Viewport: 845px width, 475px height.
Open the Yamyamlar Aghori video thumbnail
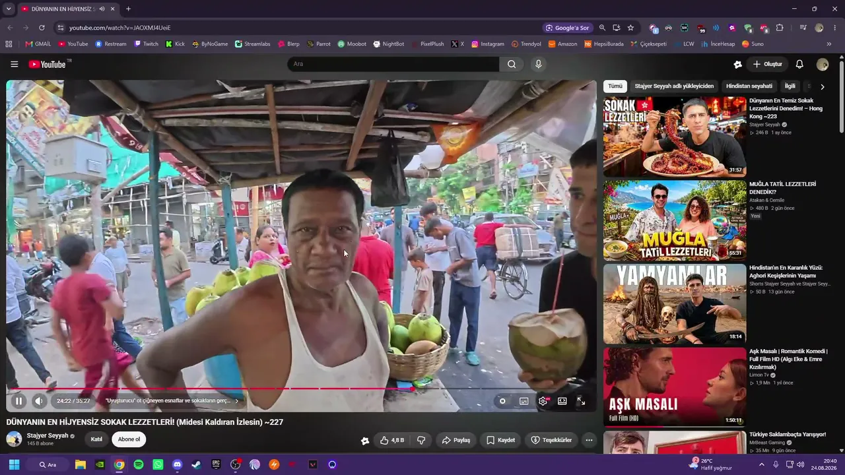point(675,304)
